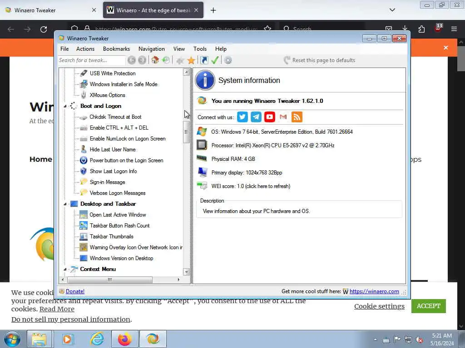Screen dimensions: 465x348
Task: Click the Forward navigation arrow in Winaero toolbar
Action: [142, 60]
